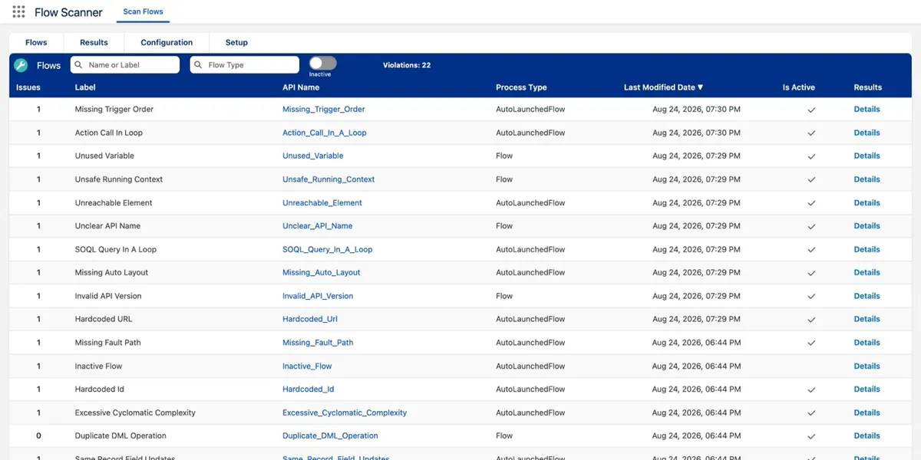
Task: Select the 'Duplicate DML Operation' label cell
Action: 120,435
